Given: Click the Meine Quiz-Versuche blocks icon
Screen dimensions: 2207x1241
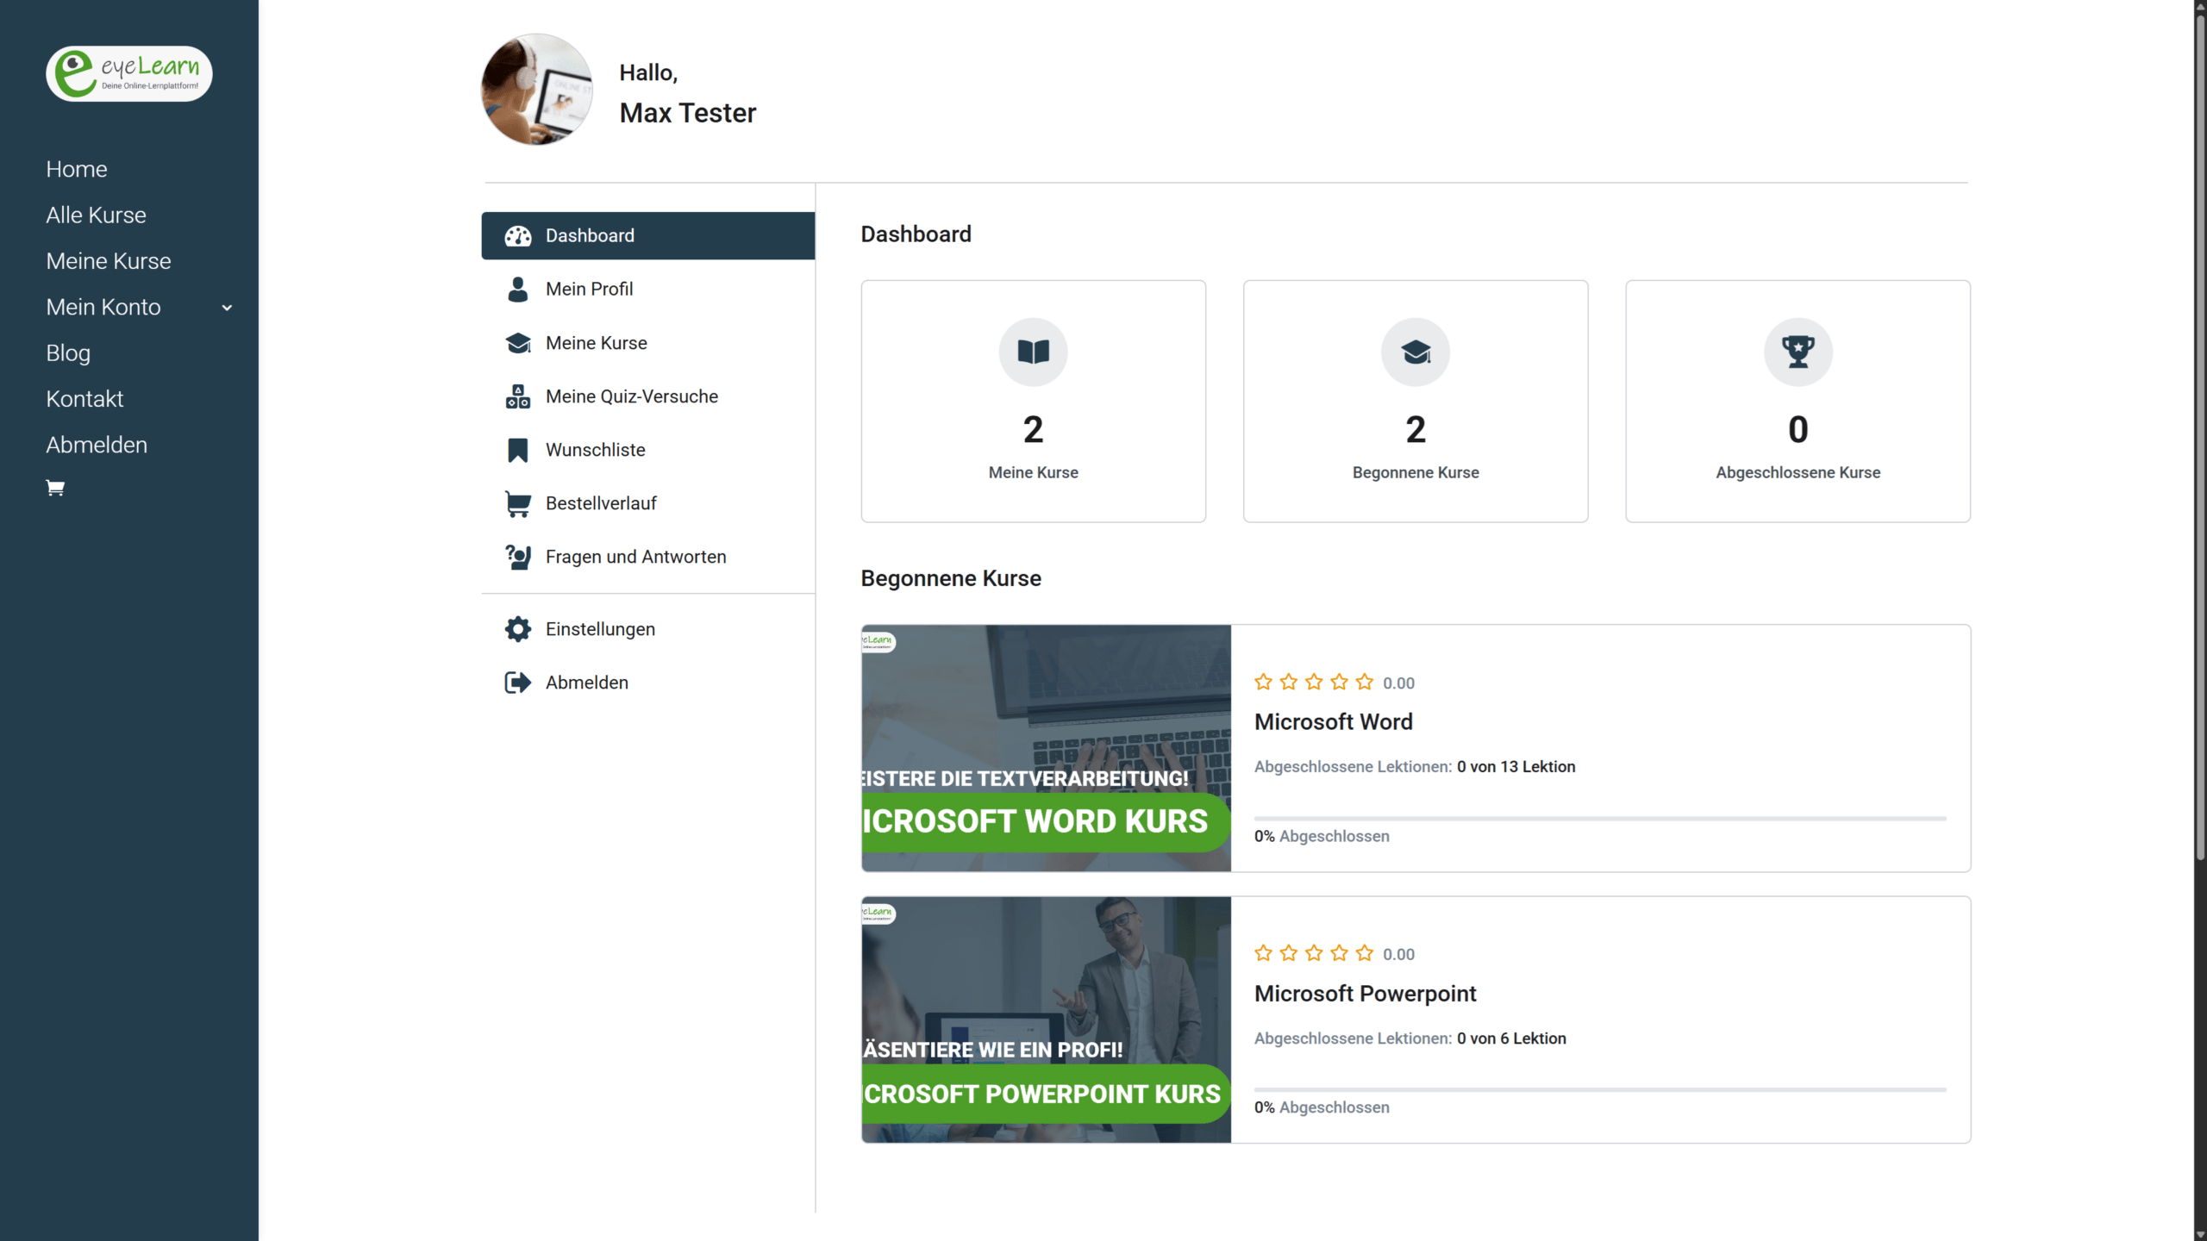Looking at the screenshot, I should click(517, 396).
